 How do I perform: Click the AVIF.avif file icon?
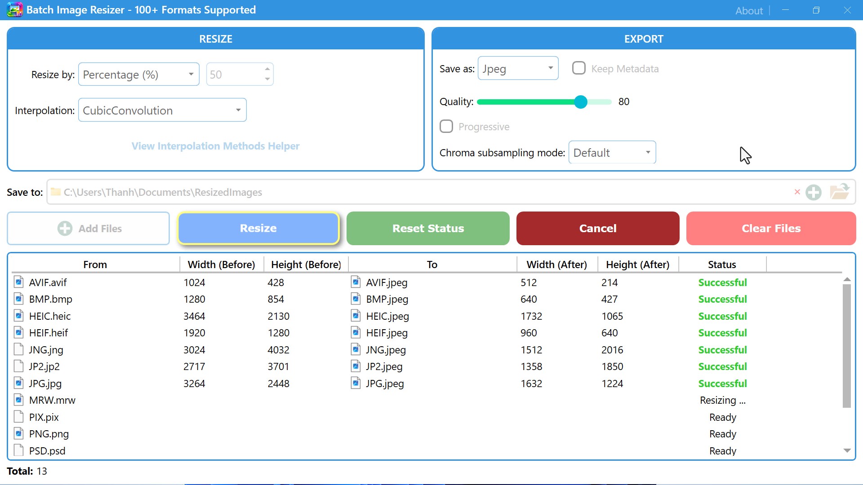pyautogui.click(x=18, y=282)
